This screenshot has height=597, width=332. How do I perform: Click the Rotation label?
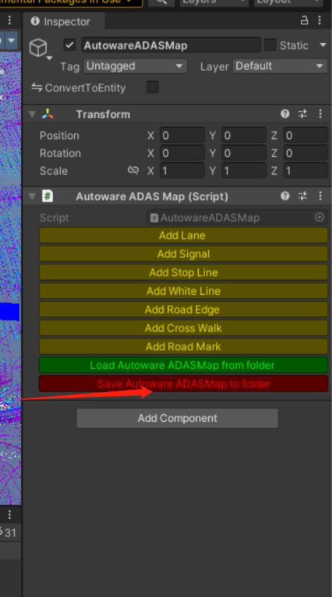[60, 153]
